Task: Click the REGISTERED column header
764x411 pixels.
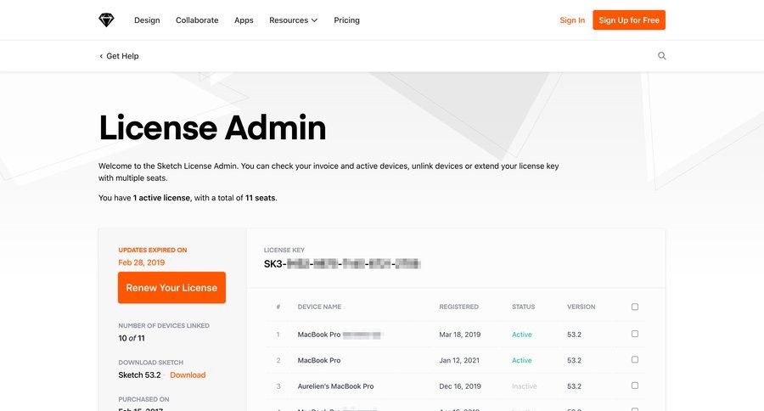Action: click(x=458, y=307)
